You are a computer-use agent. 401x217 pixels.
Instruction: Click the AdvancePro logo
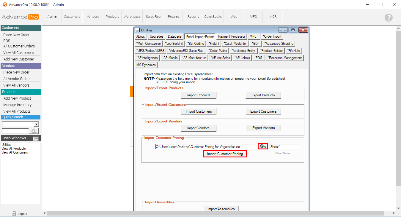20,17
